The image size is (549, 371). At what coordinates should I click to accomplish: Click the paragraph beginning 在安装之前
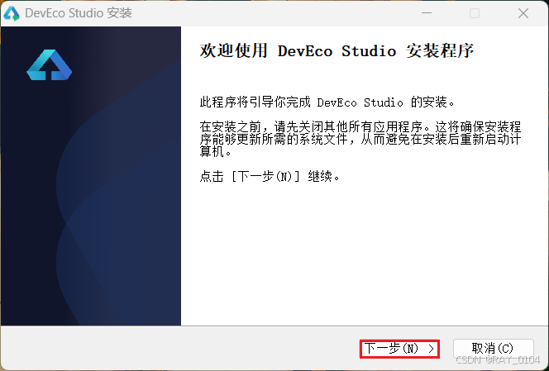(x=360, y=139)
